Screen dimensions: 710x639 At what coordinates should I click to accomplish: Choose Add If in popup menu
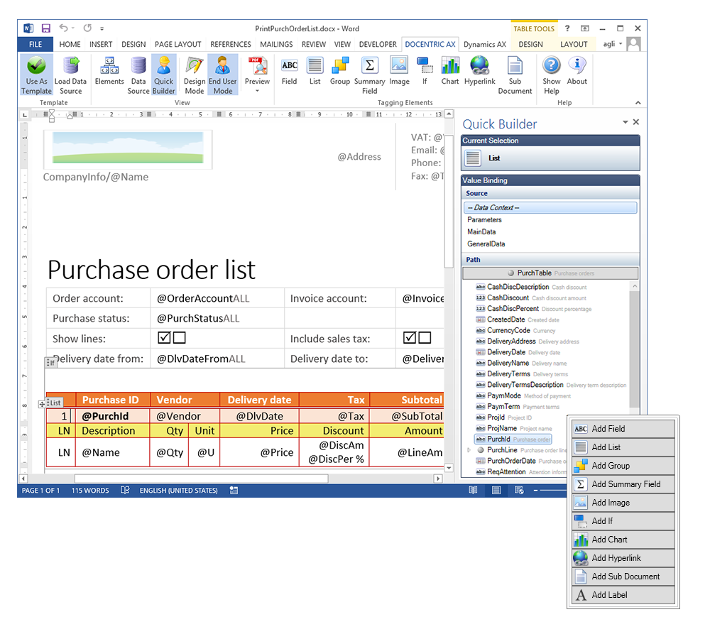(x=623, y=521)
